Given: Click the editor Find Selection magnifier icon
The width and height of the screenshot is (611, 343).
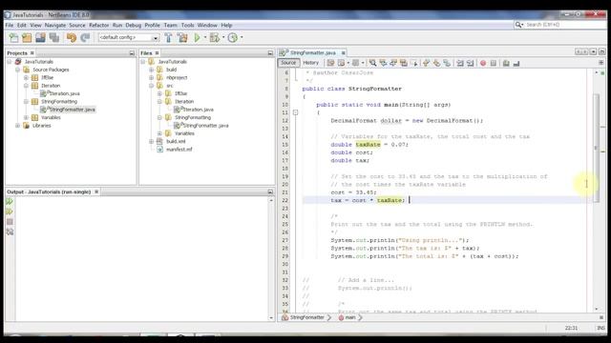Looking at the screenshot, I should [373, 63].
